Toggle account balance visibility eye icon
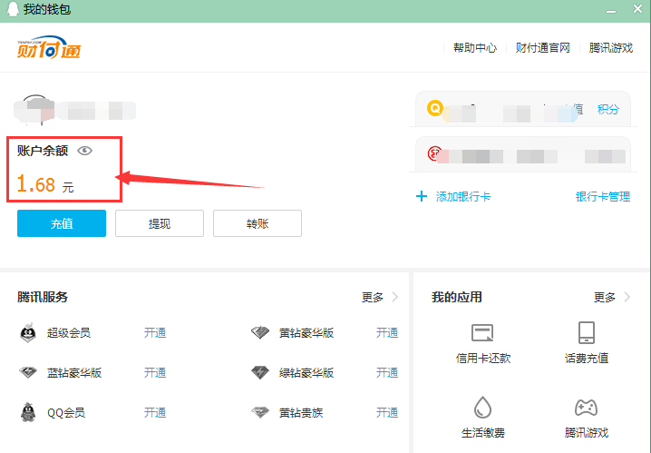 coord(84,151)
